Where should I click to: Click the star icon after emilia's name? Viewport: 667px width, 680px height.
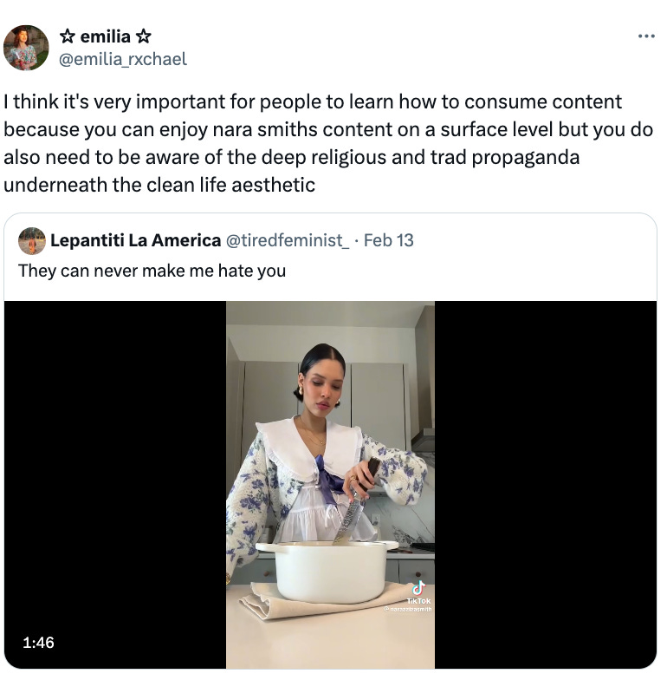[x=144, y=36]
